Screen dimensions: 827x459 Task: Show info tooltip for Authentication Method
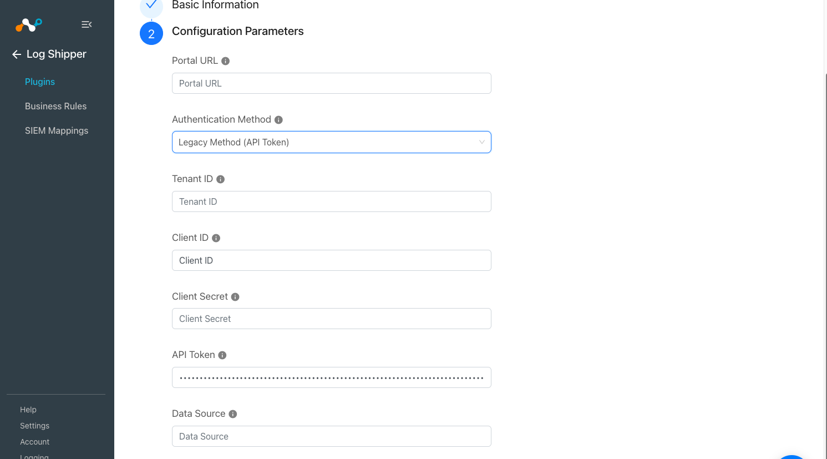coord(278,120)
